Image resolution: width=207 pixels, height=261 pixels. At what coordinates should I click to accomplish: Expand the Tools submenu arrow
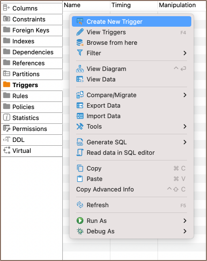pyautogui.click(x=185, y=127)
